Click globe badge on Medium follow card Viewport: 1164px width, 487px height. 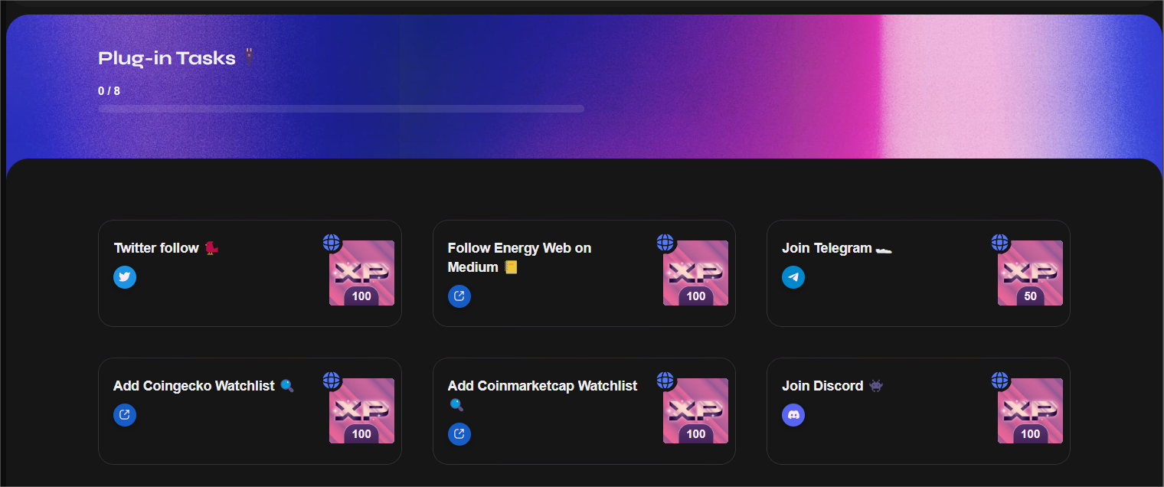(665, 243)
